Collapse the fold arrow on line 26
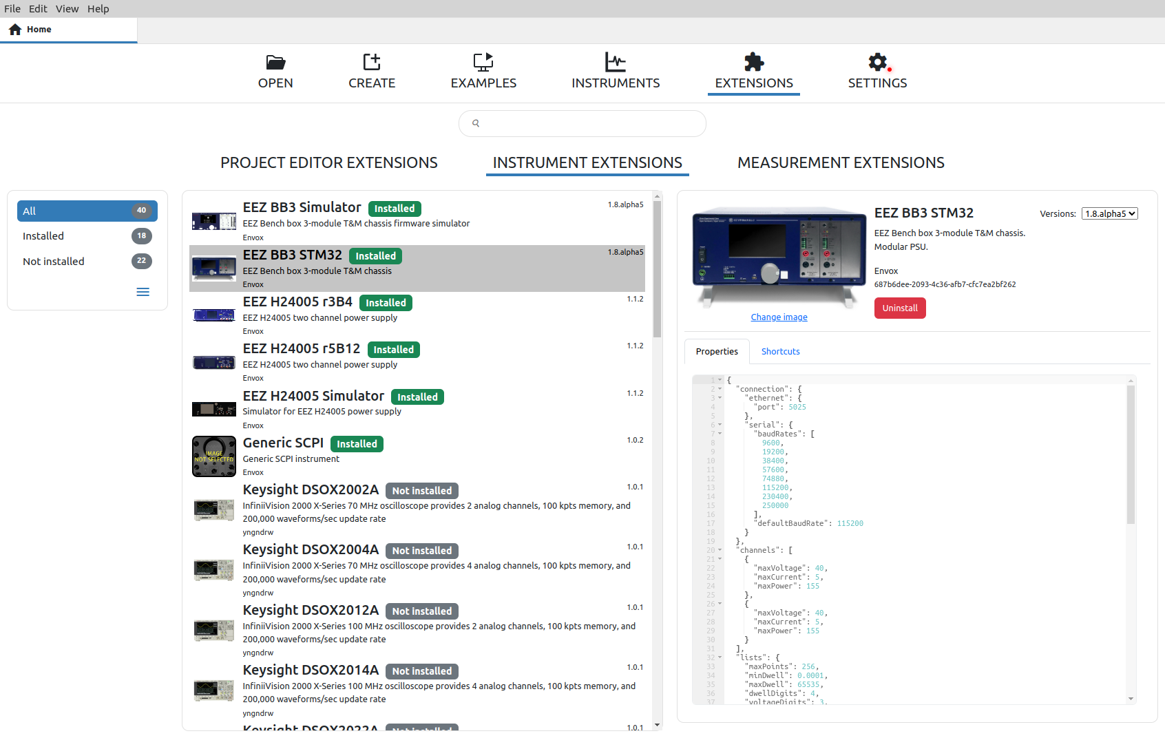Screen dimensions: 1165x738 (720, 604)
